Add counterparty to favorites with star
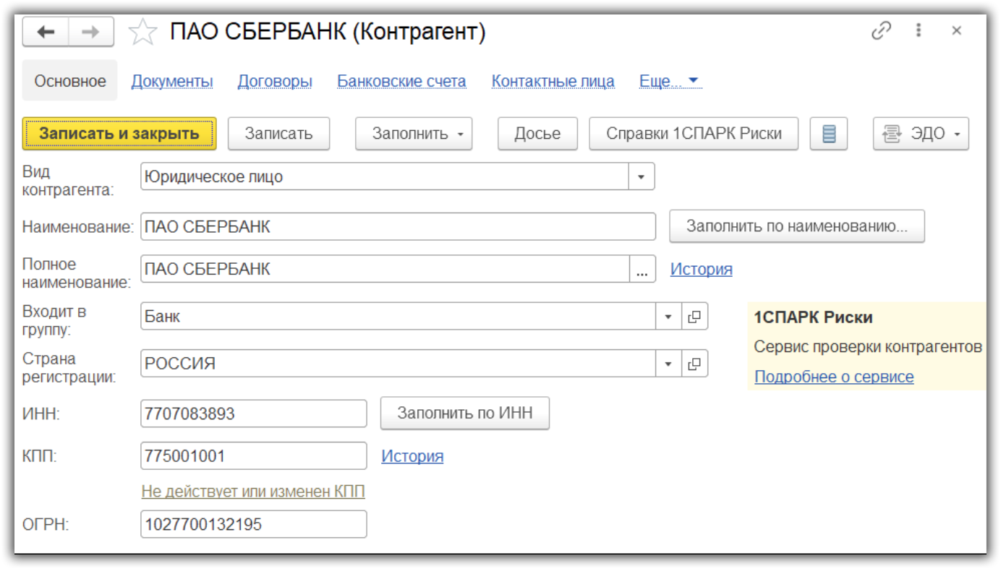 click(142, 33)
